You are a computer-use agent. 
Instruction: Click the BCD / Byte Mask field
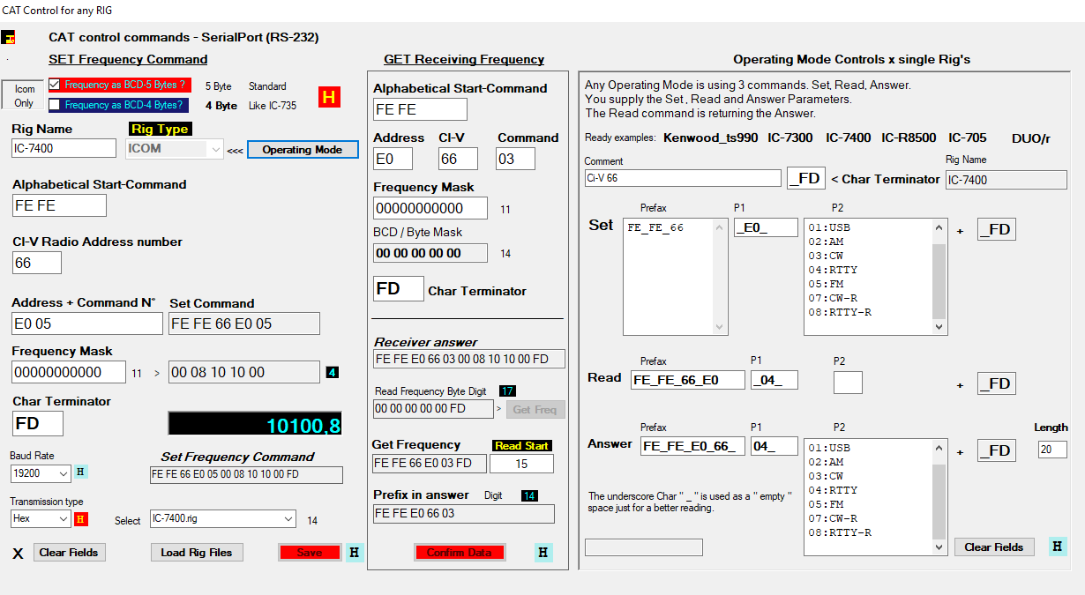tap(430, 253)
